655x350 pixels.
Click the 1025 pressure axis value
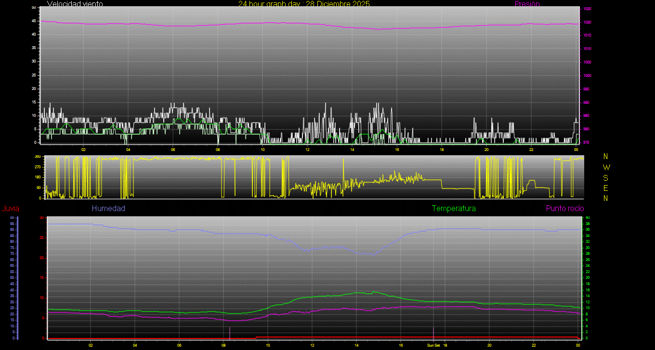tap(587, 9)
